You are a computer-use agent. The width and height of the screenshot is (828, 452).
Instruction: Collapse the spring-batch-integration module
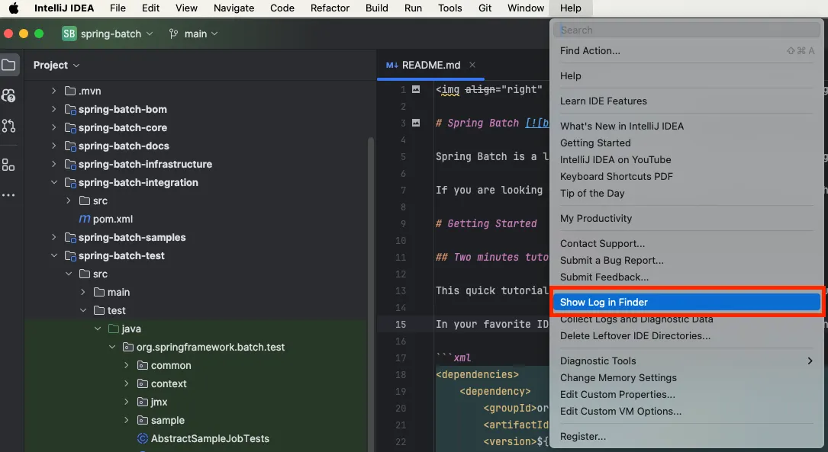point(54,182)
